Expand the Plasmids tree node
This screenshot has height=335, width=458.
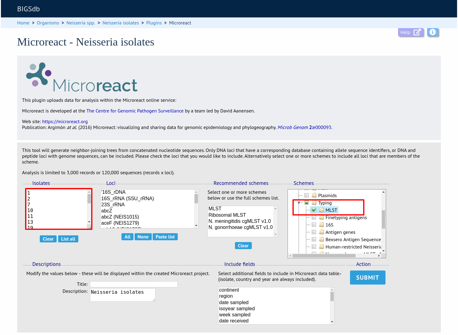(x=299, y=196)
